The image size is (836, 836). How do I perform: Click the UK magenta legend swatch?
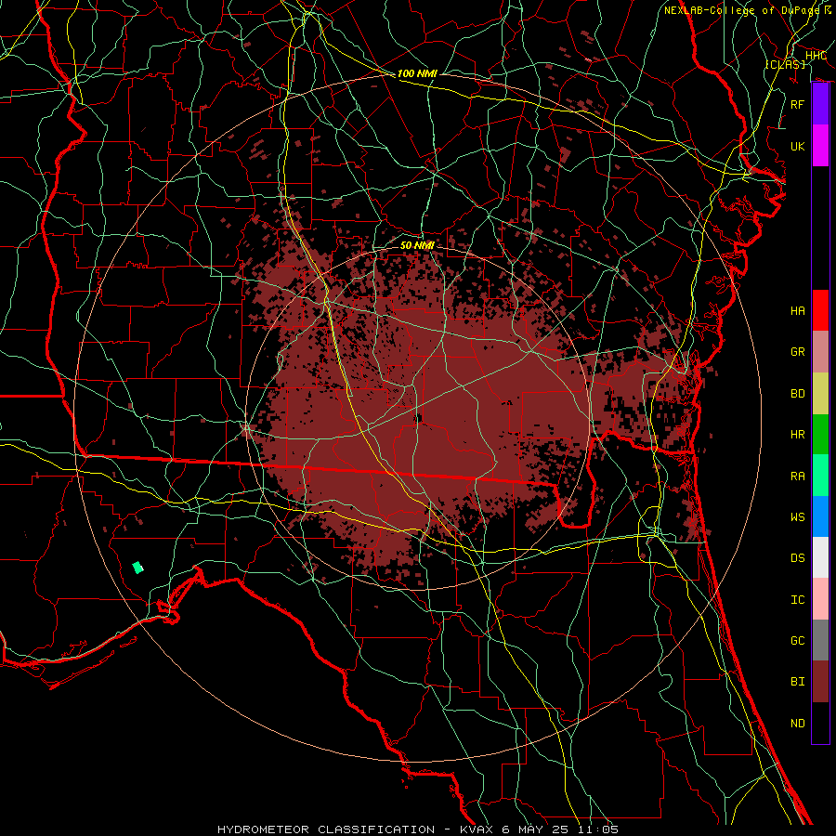(820, 146)
